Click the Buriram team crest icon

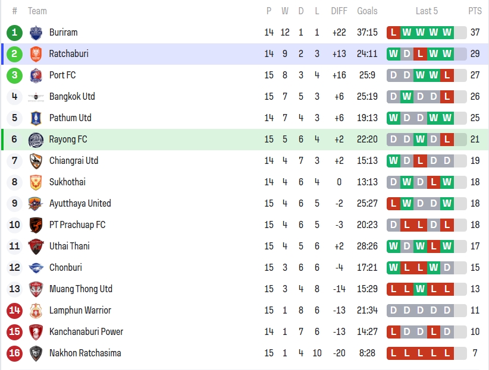(x=36, y=33)
